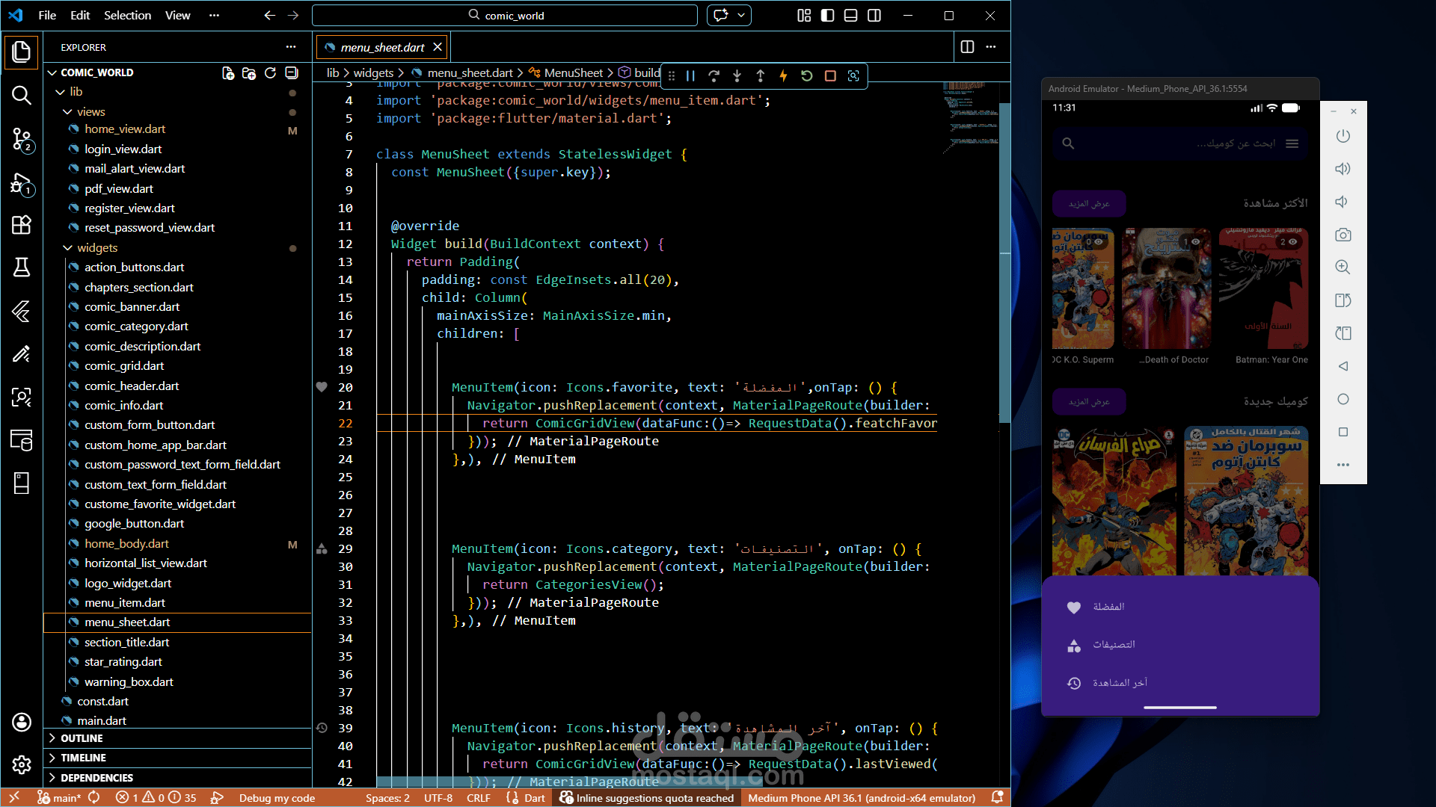Toggle the primary side bar layout button
Image resolution: width=1436 pixels, height=807 pixels.
pos(827,15)
